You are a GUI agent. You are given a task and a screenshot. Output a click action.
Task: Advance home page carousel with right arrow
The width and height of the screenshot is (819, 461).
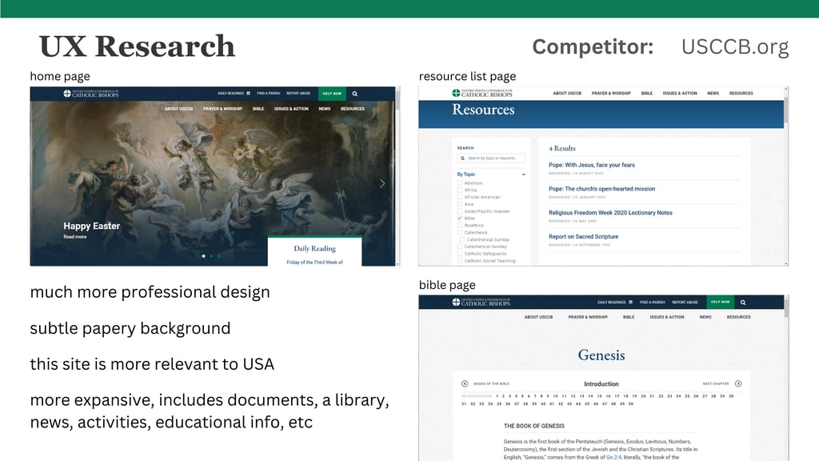(x=382, y=183)
